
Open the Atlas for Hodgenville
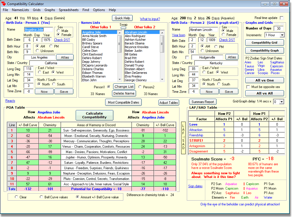(x=232, y=57)
